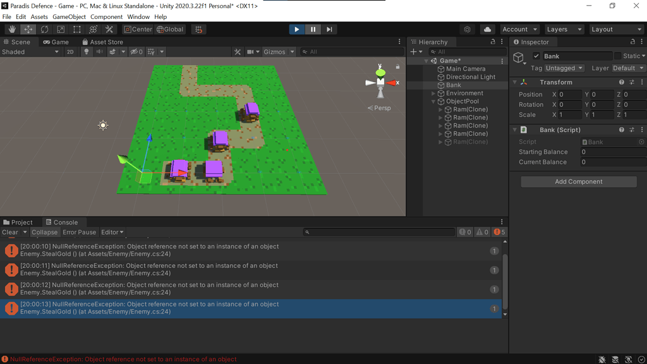Select the Rotate tool

coord(44,29)
